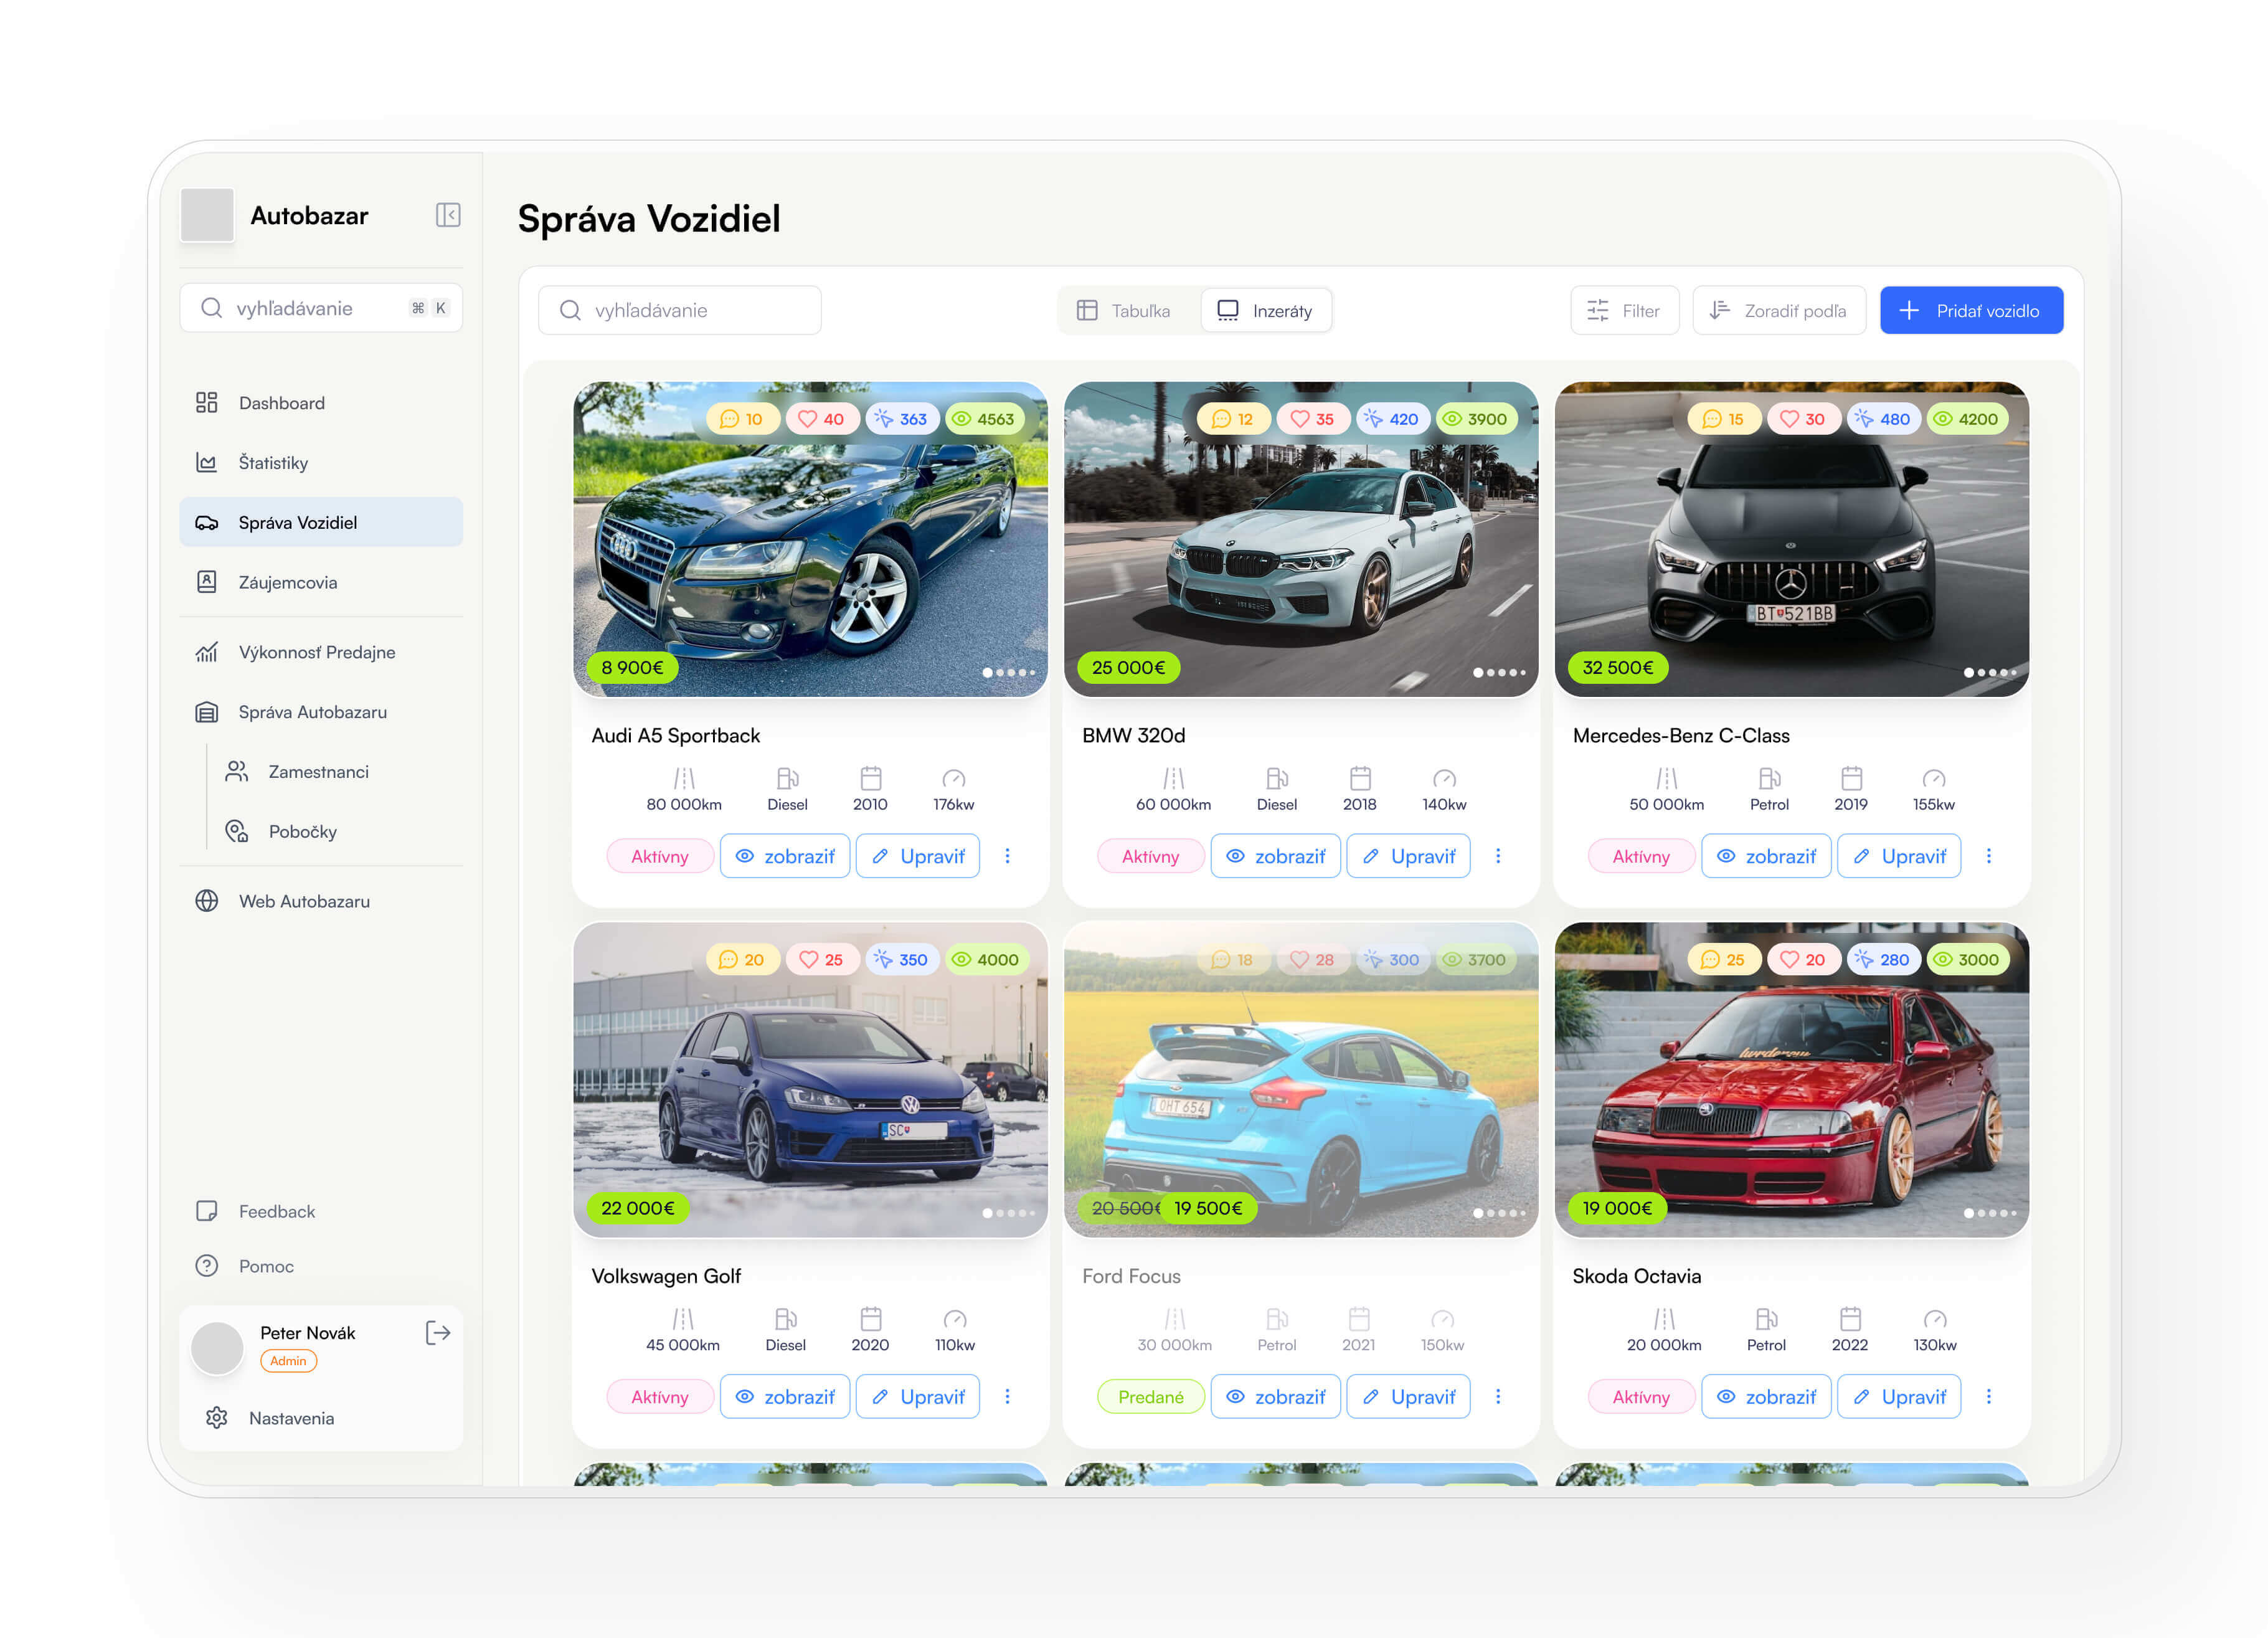Open Zamestnanci submenu item
This screenshot has width=2268, height=1638.
pos(318,771)
